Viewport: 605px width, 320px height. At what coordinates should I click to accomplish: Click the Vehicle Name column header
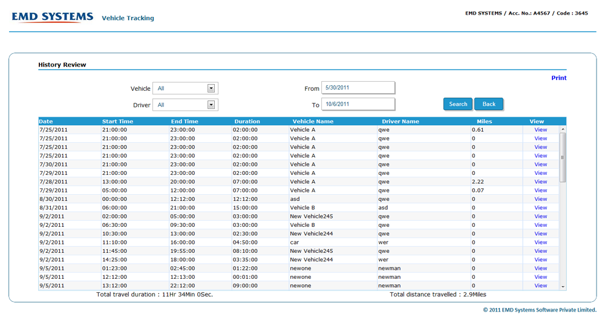point(313,122)
